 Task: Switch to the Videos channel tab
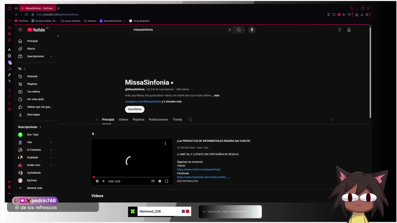(123, 120)
